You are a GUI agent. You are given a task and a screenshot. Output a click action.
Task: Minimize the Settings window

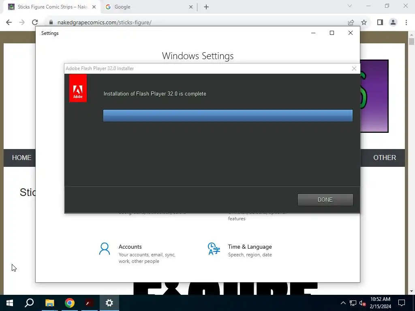pos(313,33)
